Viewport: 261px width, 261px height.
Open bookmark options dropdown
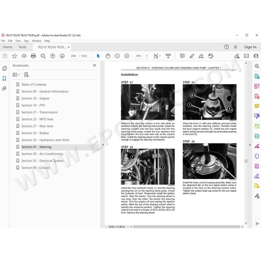coord(16,75)
